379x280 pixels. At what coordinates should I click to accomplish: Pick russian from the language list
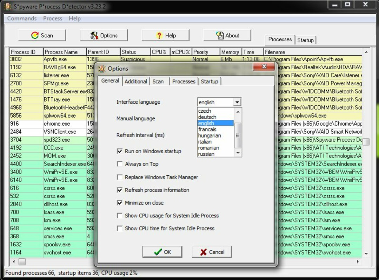207,154
